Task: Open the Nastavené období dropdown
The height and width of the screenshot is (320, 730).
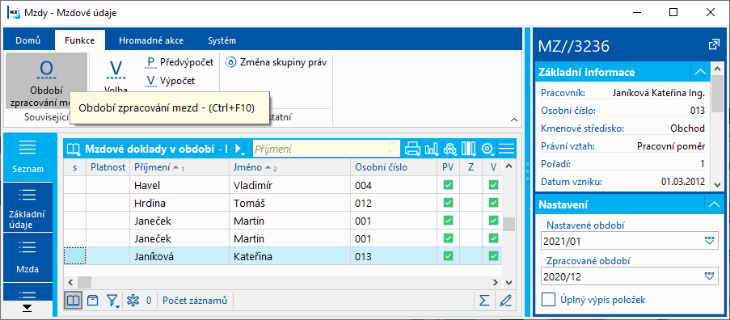Action: tap(709, 241)
